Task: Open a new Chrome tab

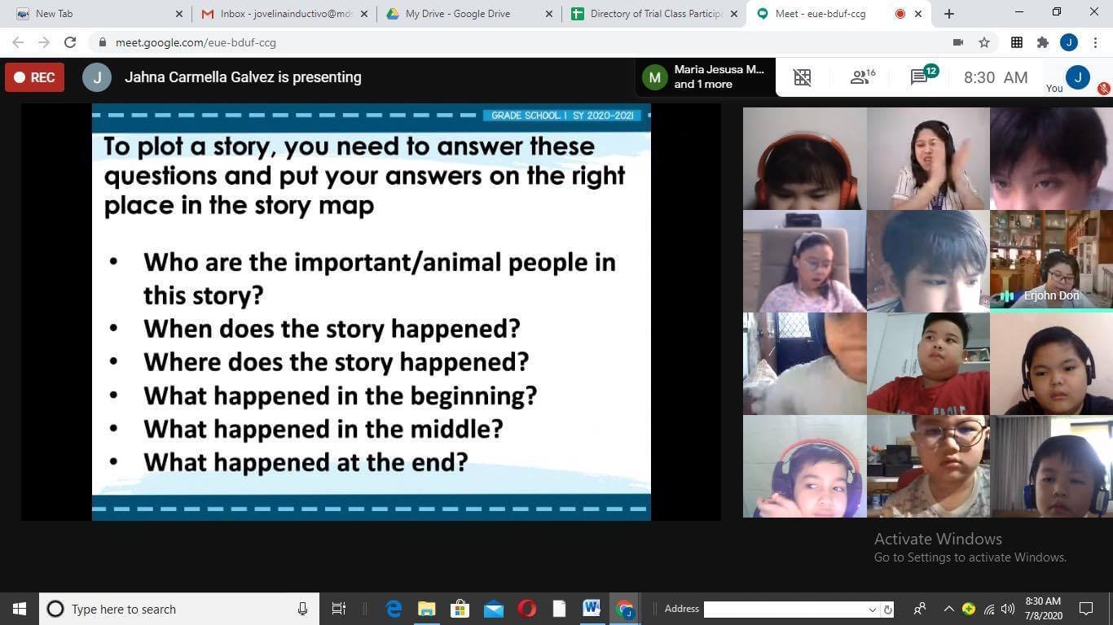Action: 949,14
